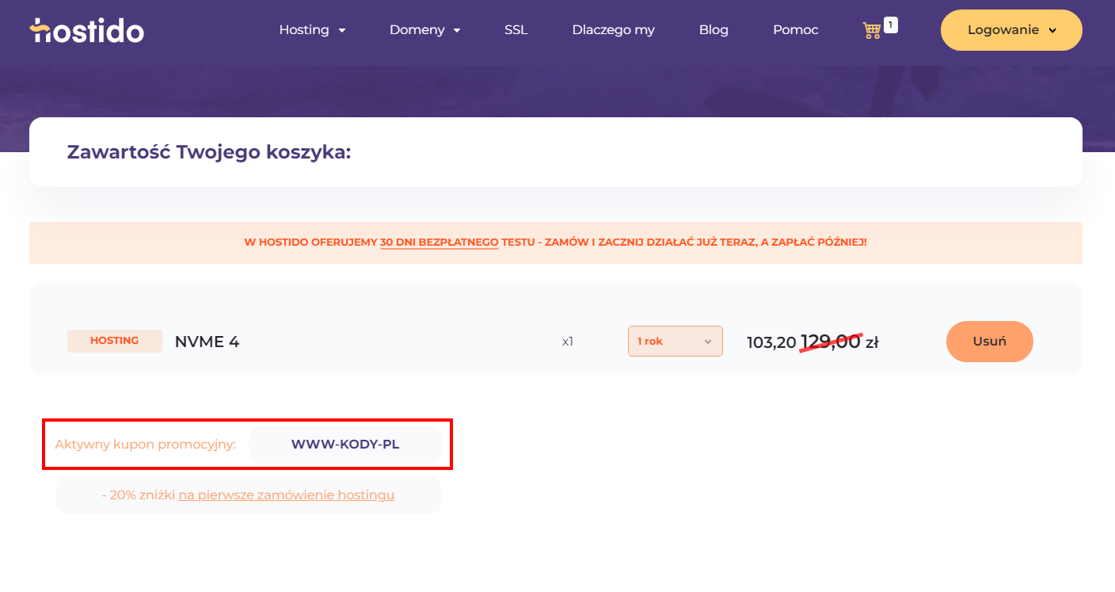Open the Logowanie dropdown button

pyautogui.click(x=1011, y=30)
